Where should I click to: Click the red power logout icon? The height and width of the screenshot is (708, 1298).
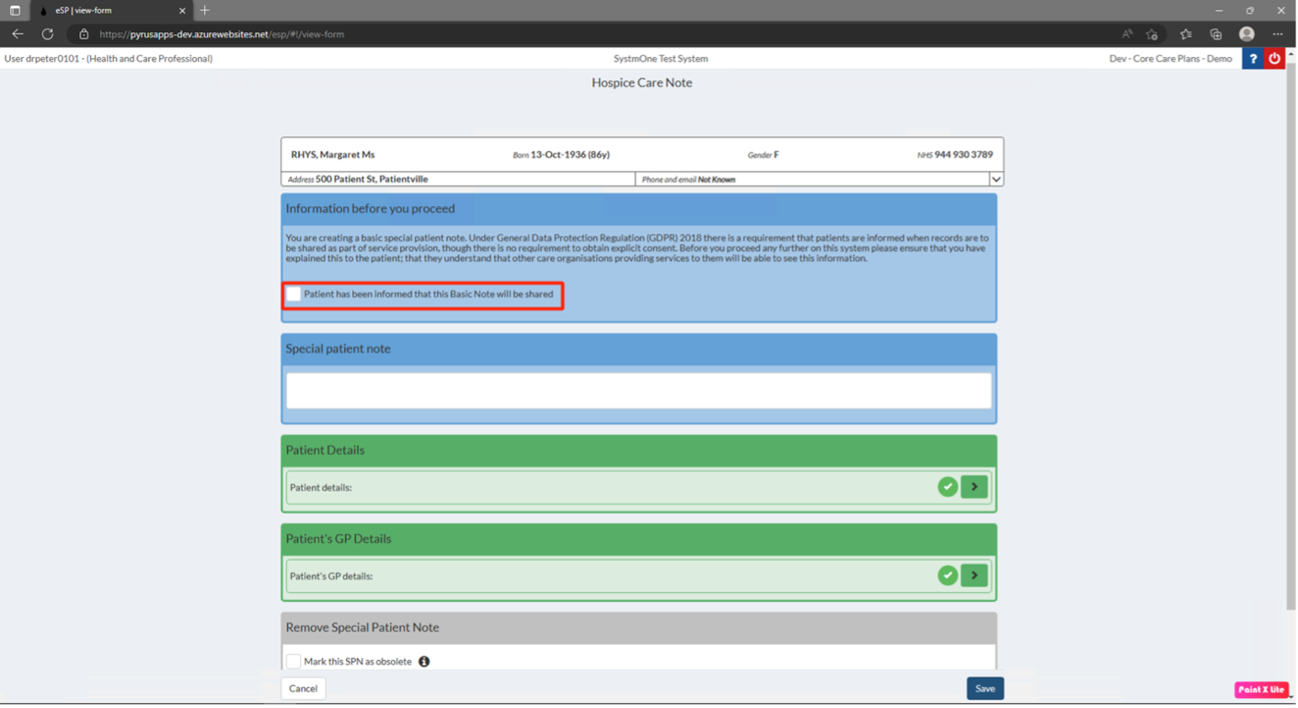point(1274,58)
